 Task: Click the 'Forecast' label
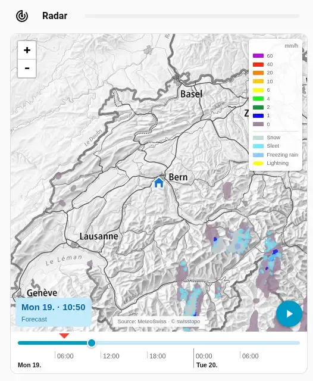tap(34, 319)
